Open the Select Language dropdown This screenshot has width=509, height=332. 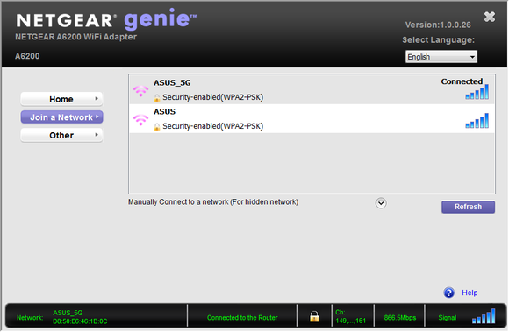(441, 57)
